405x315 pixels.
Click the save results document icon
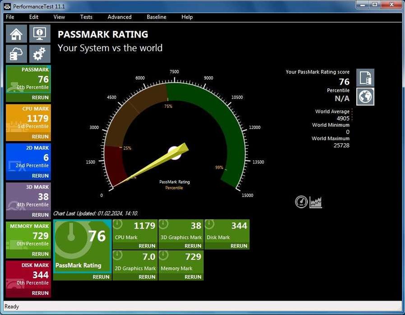pos(365,78)
